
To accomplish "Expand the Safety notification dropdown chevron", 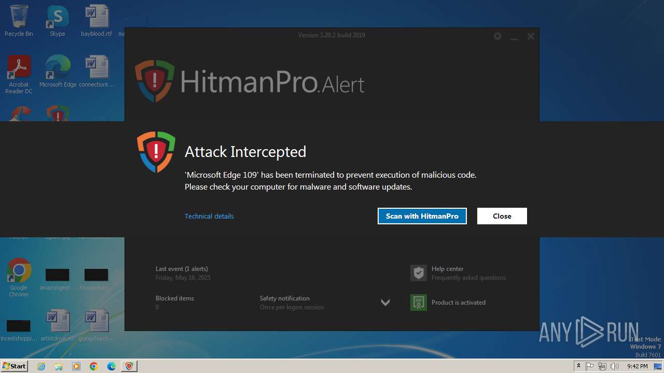I will 385,303.
